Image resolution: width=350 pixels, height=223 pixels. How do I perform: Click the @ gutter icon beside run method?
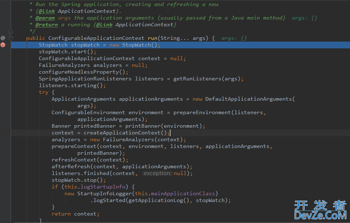point(3,38)
